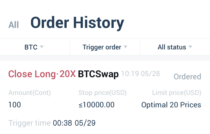210x134 pixels.
Task: Select the Stop price(USD) label
Action: pyautogui.click(x=102, y=93)
